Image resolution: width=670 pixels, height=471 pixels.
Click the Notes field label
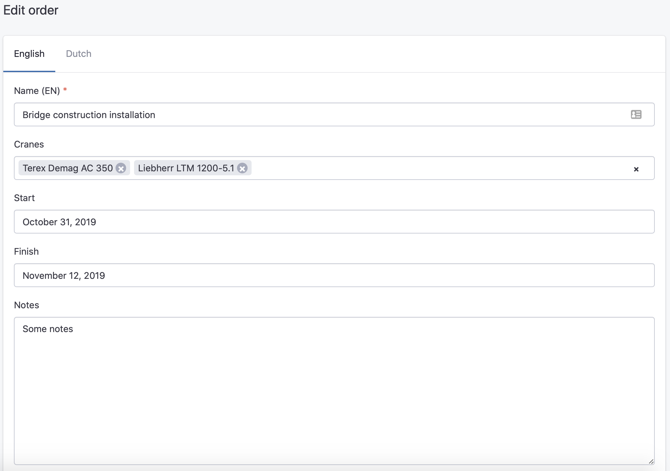coord(26,305)
